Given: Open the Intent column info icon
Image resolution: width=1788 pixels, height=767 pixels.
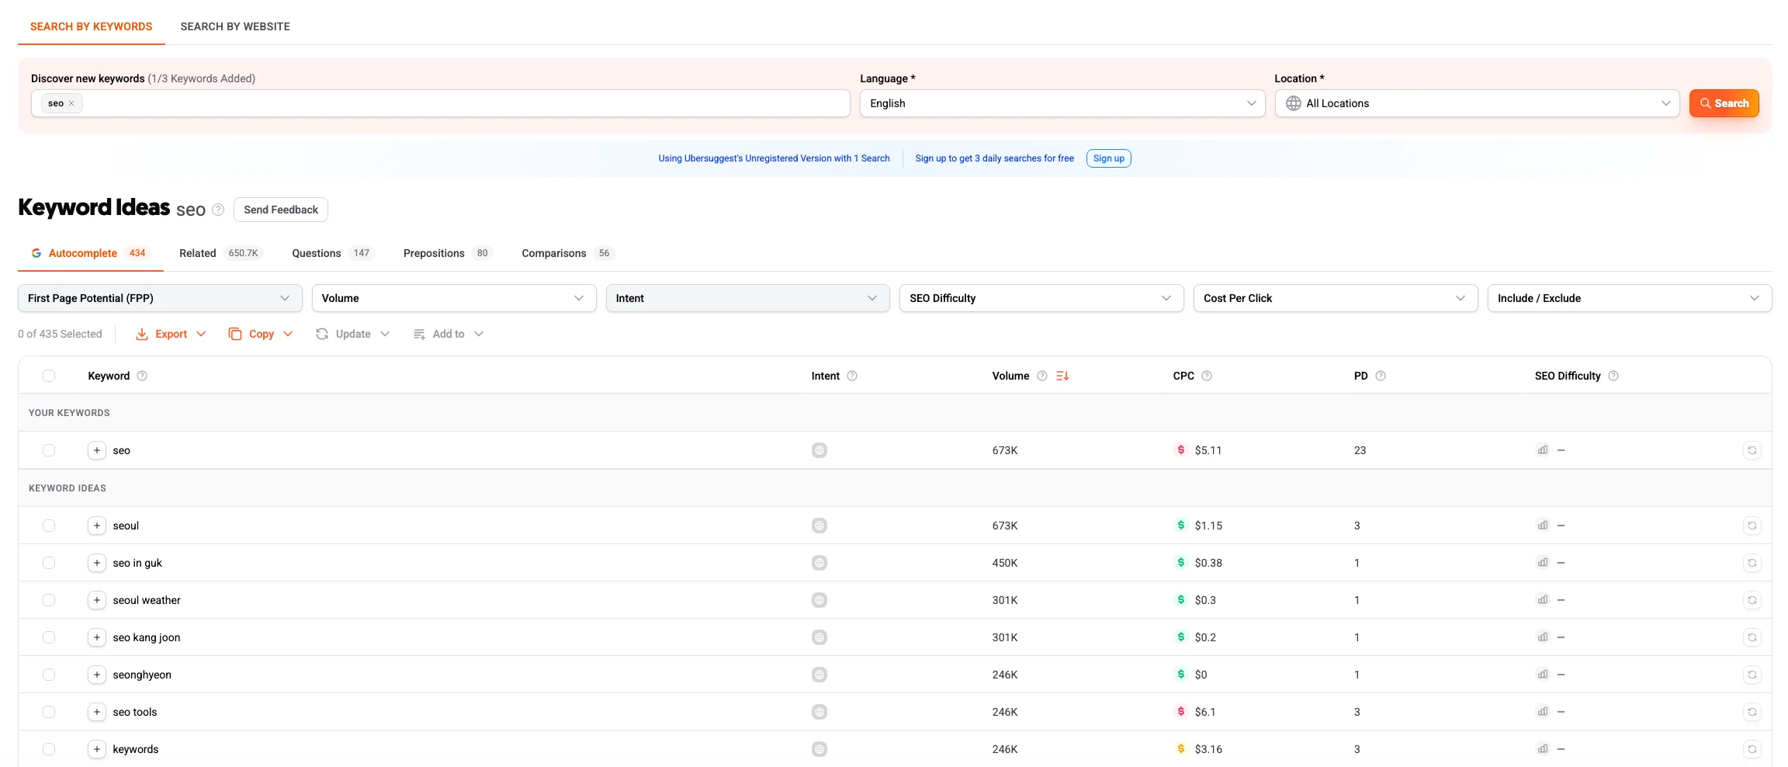Looking at the screenshot, I should coord(852,376).
